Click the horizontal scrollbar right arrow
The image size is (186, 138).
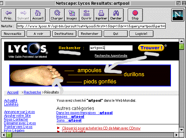click(x=176, y=135)
